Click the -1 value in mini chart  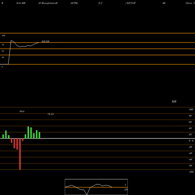click(x=125, y=185)
